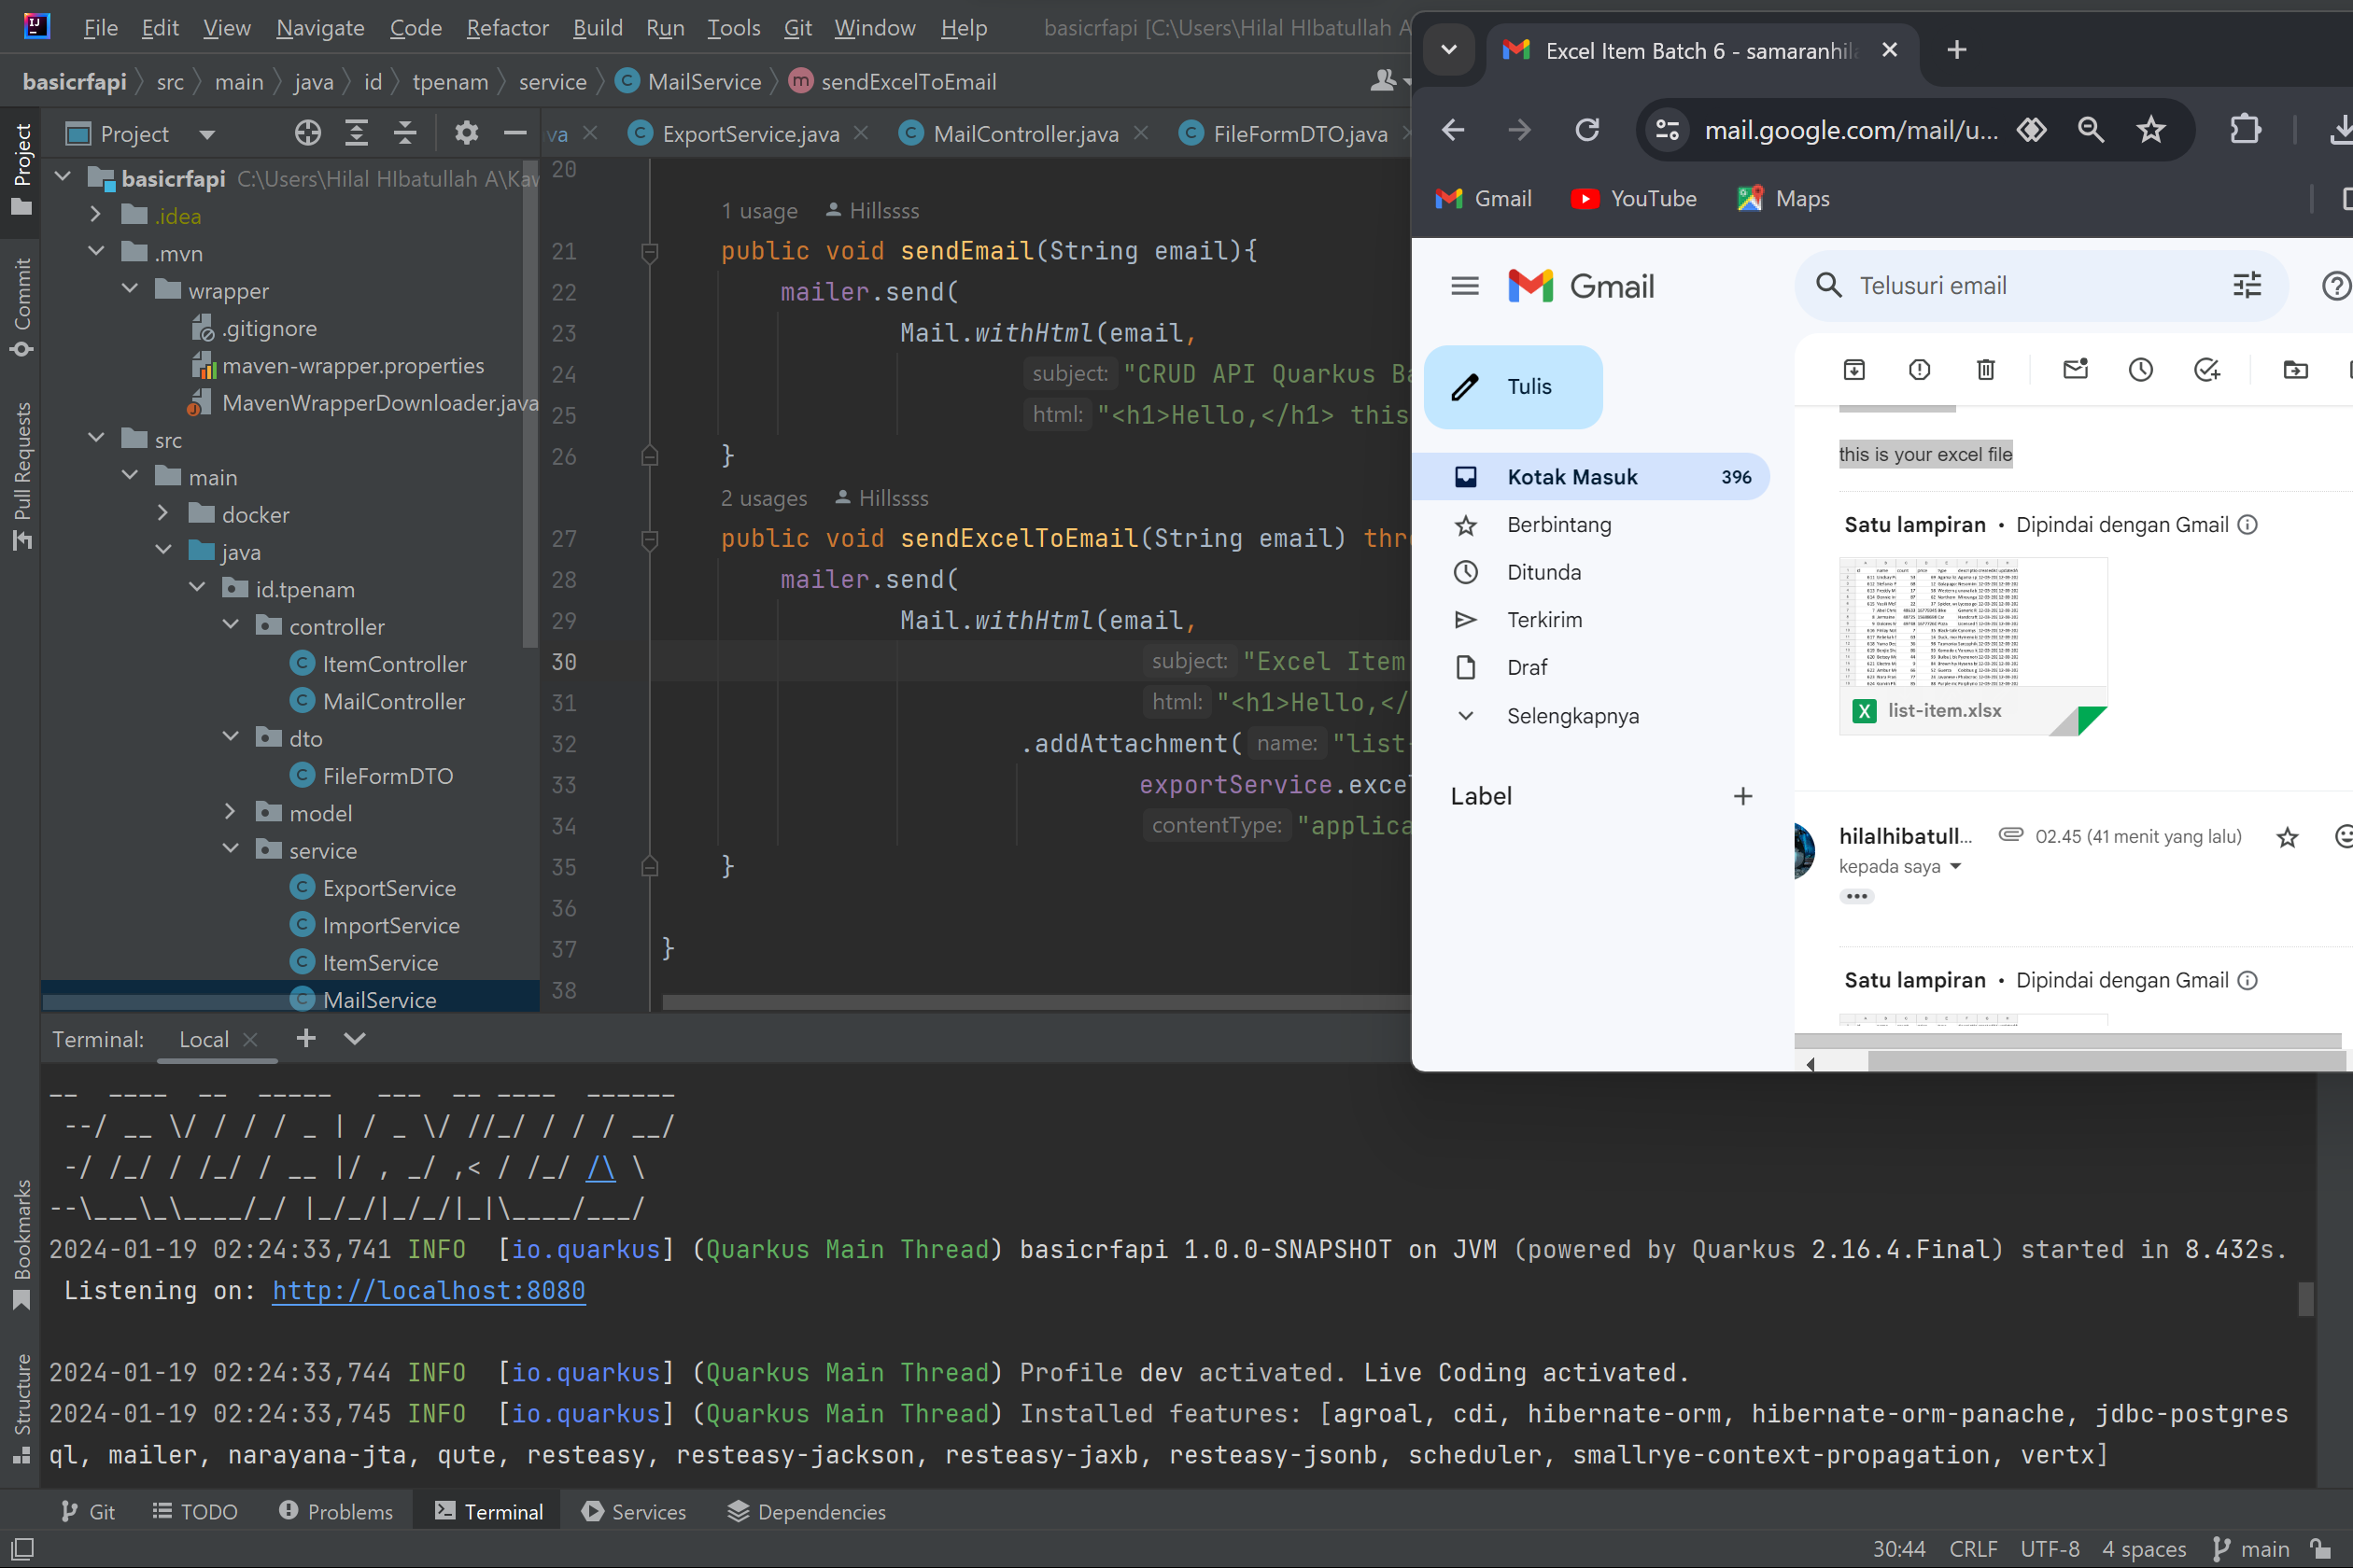Mark the email as unread with the envelope icon
This screenshot has width=2353, height=1568.
coord(2076,370)
